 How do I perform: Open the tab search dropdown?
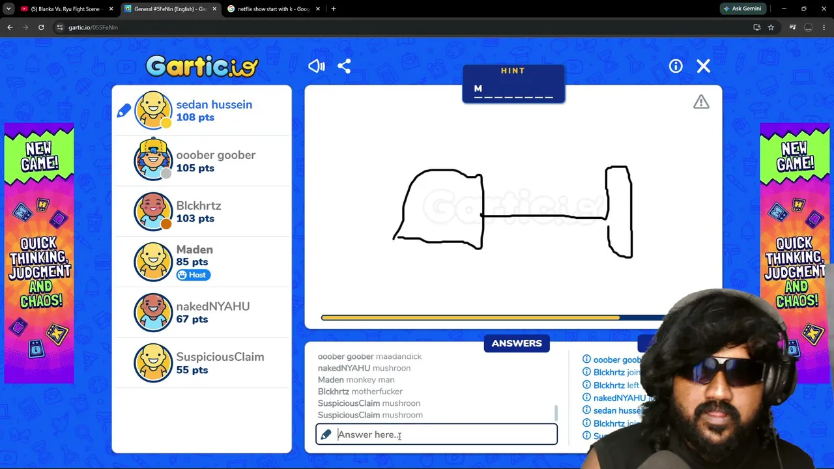click(8, 9)
